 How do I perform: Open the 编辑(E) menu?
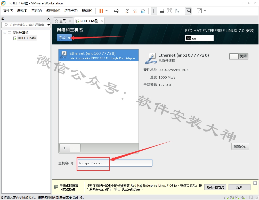(x=22, y=11)
